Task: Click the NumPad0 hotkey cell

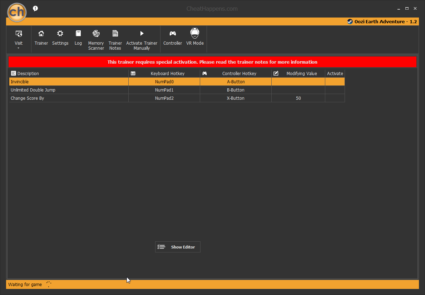Action: click(164, 82)
